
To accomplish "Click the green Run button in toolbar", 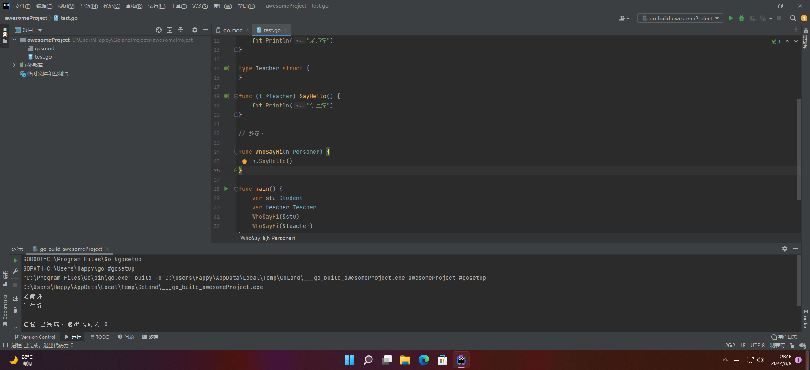I will (731, 18).
